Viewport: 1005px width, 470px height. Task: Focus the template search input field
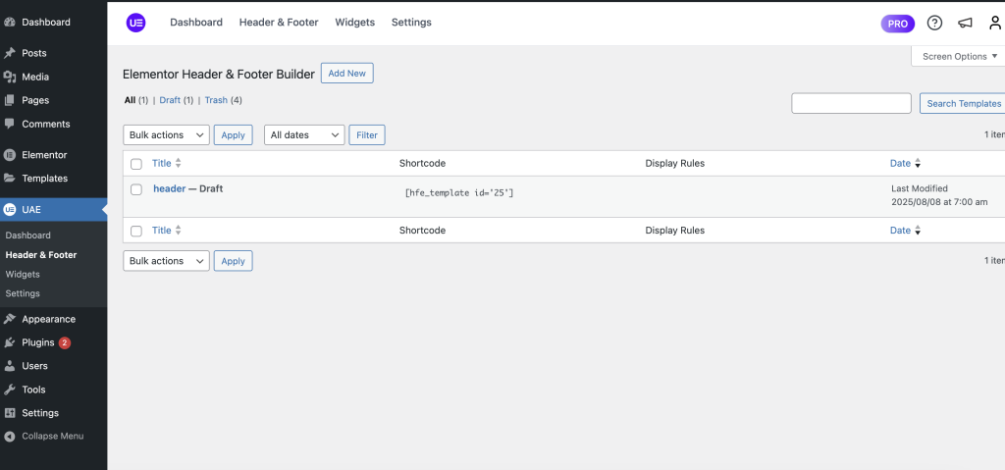[x=851, y=103]
